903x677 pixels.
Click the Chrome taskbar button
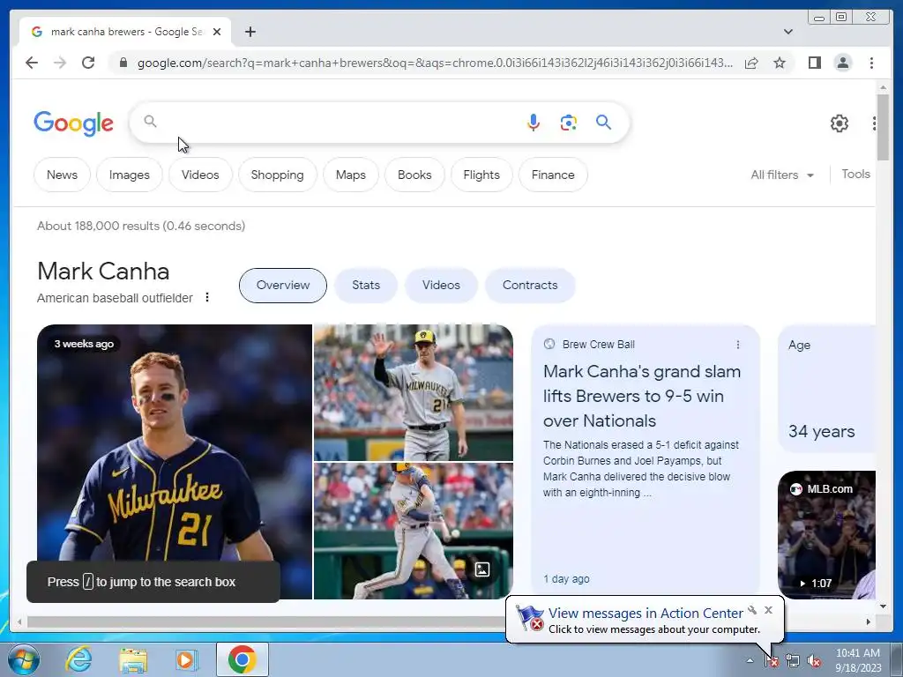tap(243, 659)
